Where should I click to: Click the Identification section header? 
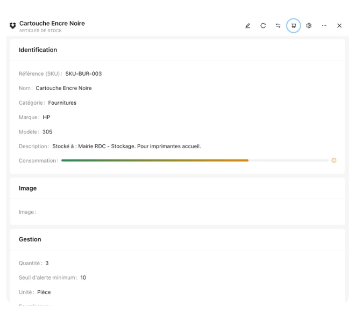tap(38, 50)
